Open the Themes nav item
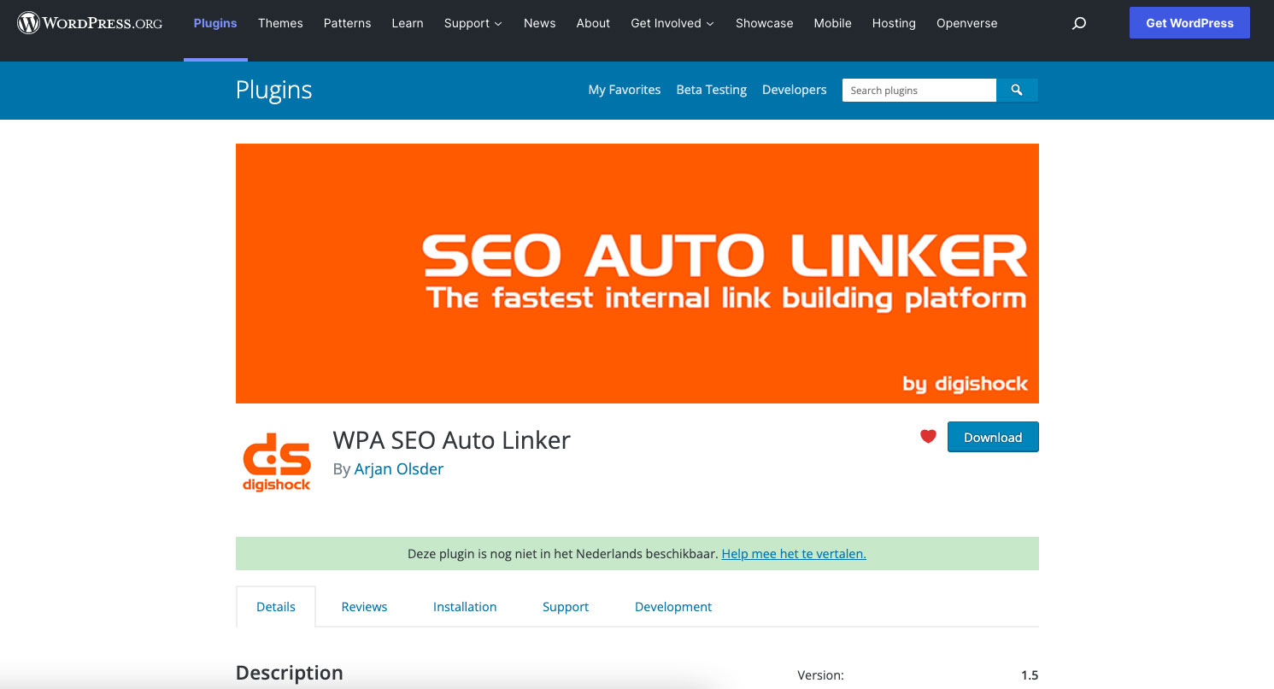This screenshot has height=689, width=1274. 280,23
